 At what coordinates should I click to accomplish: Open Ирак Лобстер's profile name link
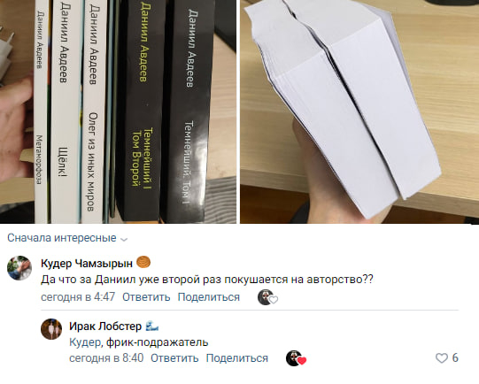click(x=105, y=326)
